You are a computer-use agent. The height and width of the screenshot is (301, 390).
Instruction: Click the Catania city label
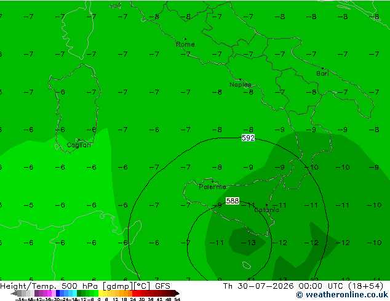pyautogui.click(x=266, y=210)
